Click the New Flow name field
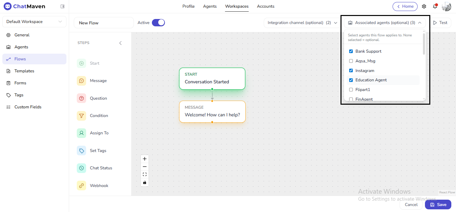Screen dimensions: 456x212 coord(103,23)
